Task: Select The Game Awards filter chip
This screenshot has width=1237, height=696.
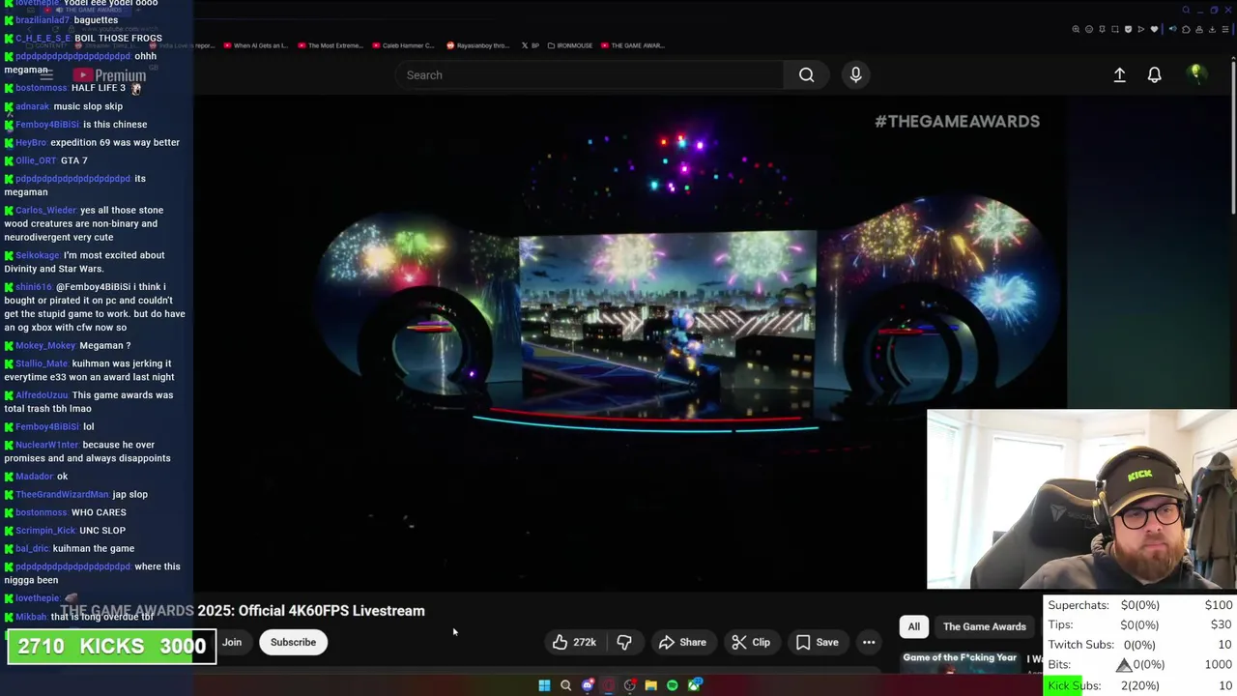Action: 984,626
